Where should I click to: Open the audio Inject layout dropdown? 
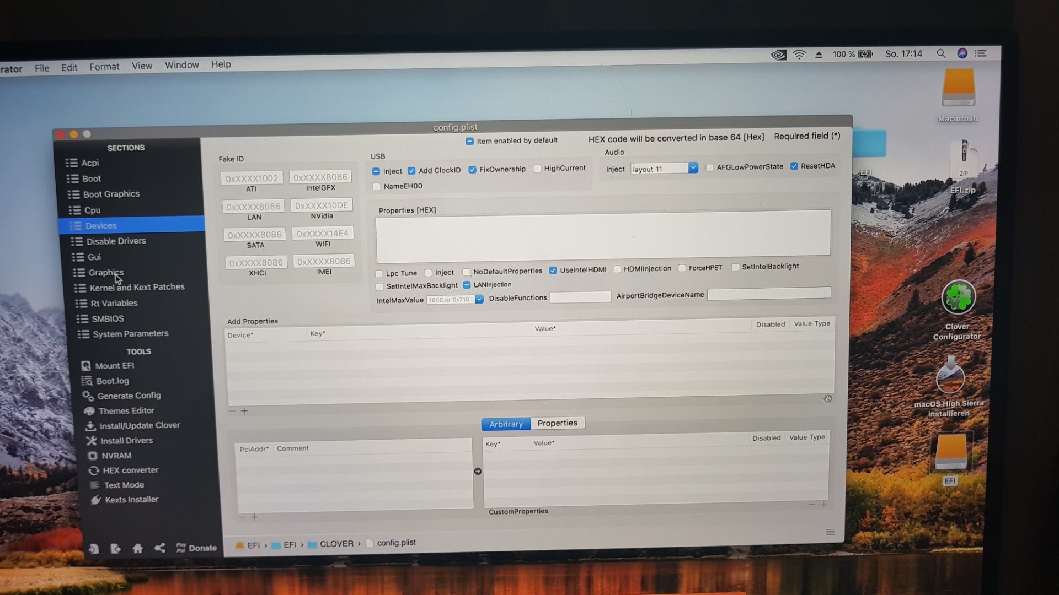click(x=693, y=167)
